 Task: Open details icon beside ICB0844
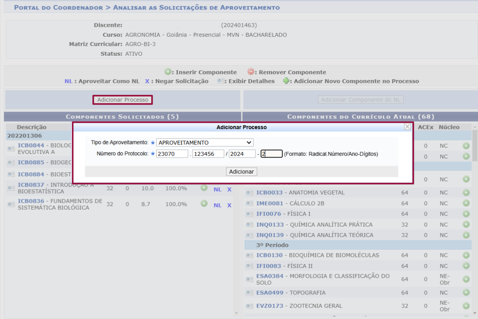[x=11, y=149]
